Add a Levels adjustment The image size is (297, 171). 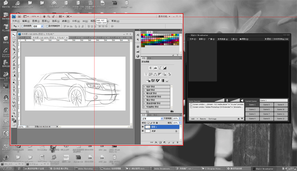155,68
